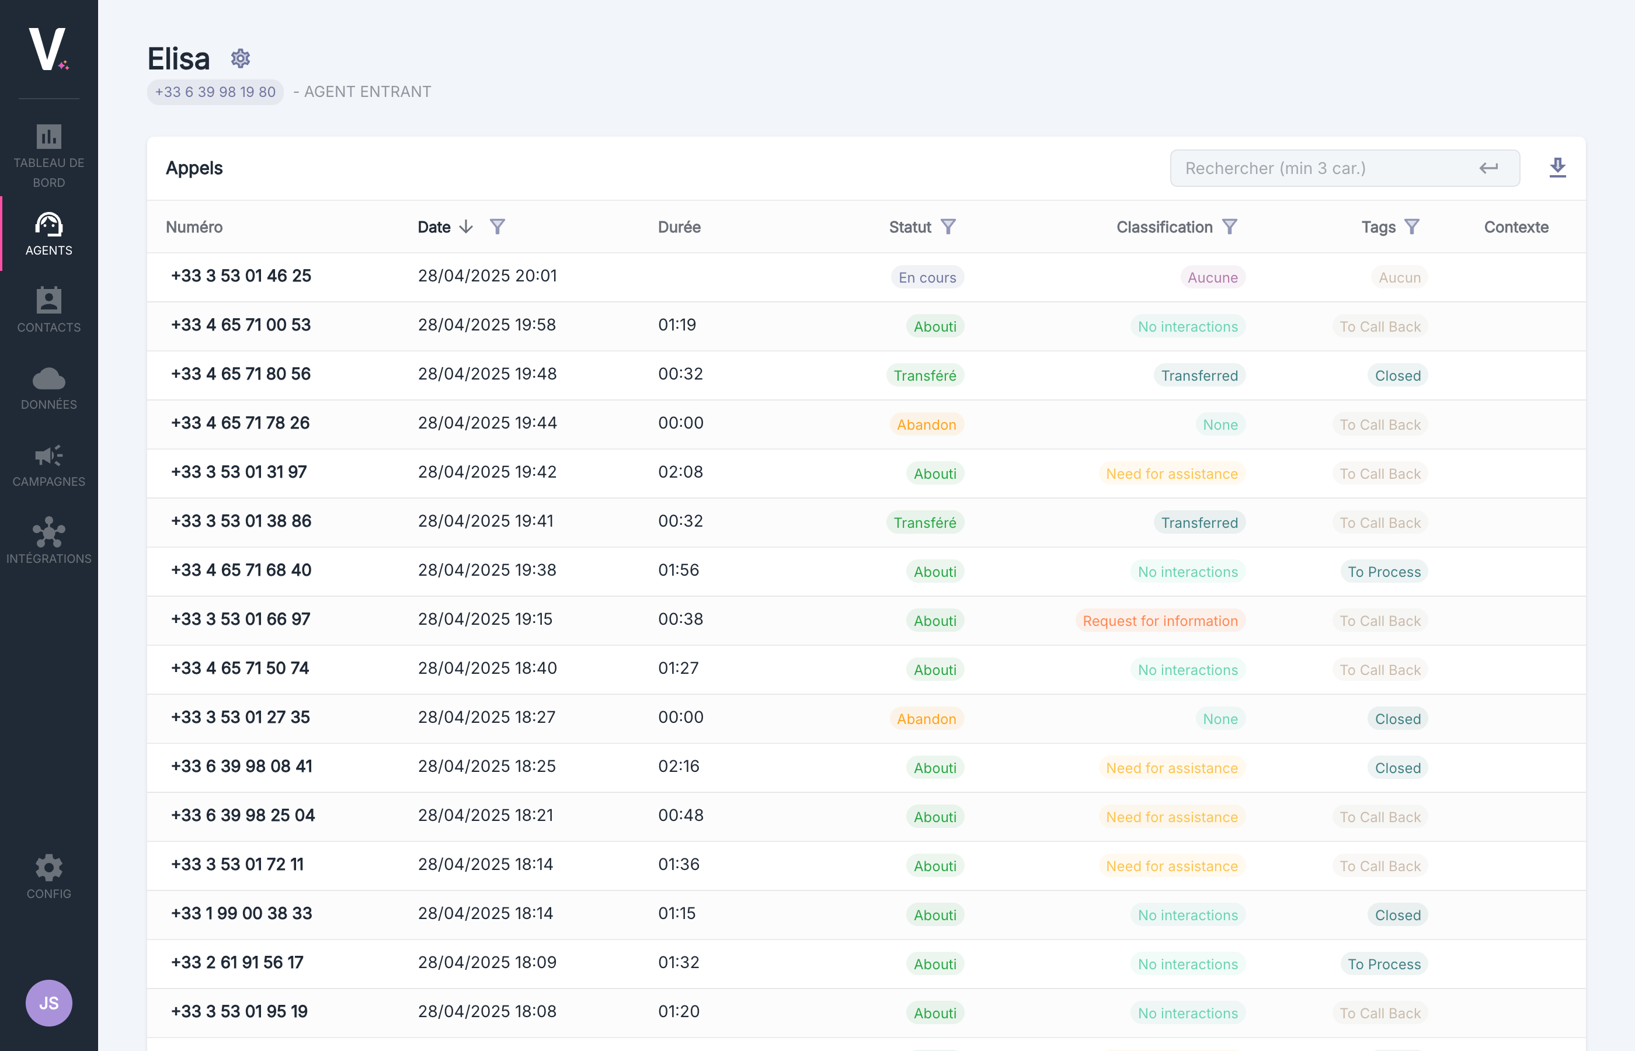Open Données cloud section
Viewport: 1635px width, 1051px height.
pos(48,388)
